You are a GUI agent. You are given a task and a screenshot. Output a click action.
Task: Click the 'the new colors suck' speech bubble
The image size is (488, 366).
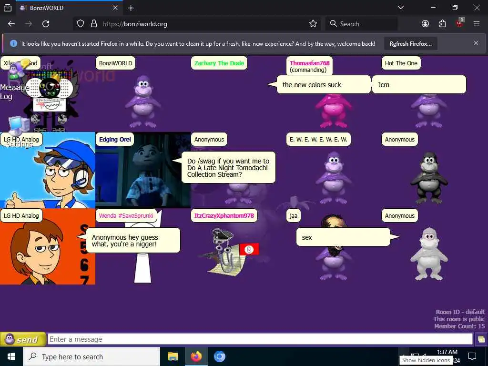[323, 85]
